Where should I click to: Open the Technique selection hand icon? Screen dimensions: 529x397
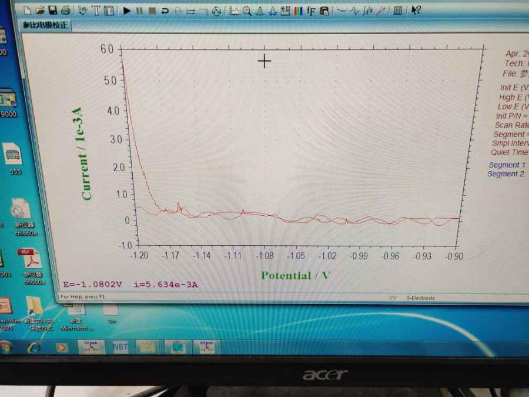click(x=82, y=11)
